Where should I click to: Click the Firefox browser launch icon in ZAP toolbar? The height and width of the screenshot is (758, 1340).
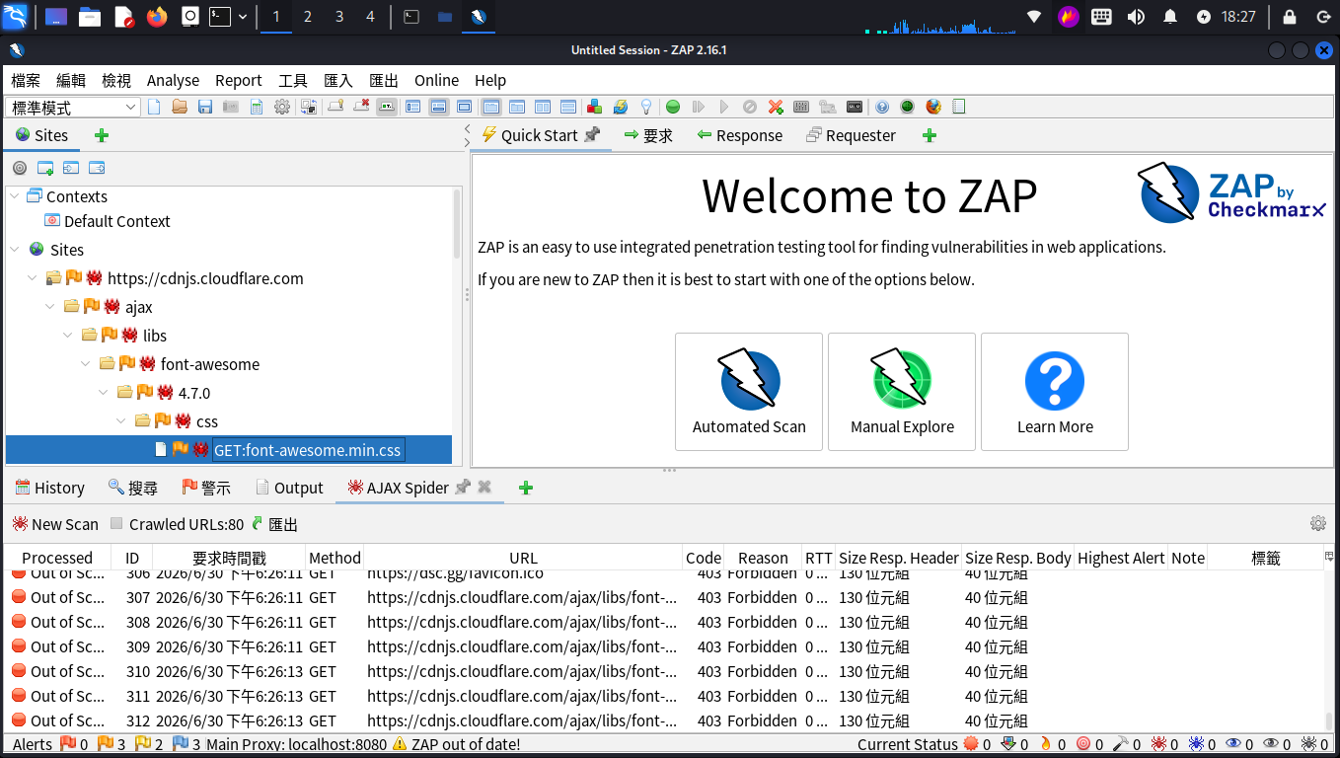(933, 107)
